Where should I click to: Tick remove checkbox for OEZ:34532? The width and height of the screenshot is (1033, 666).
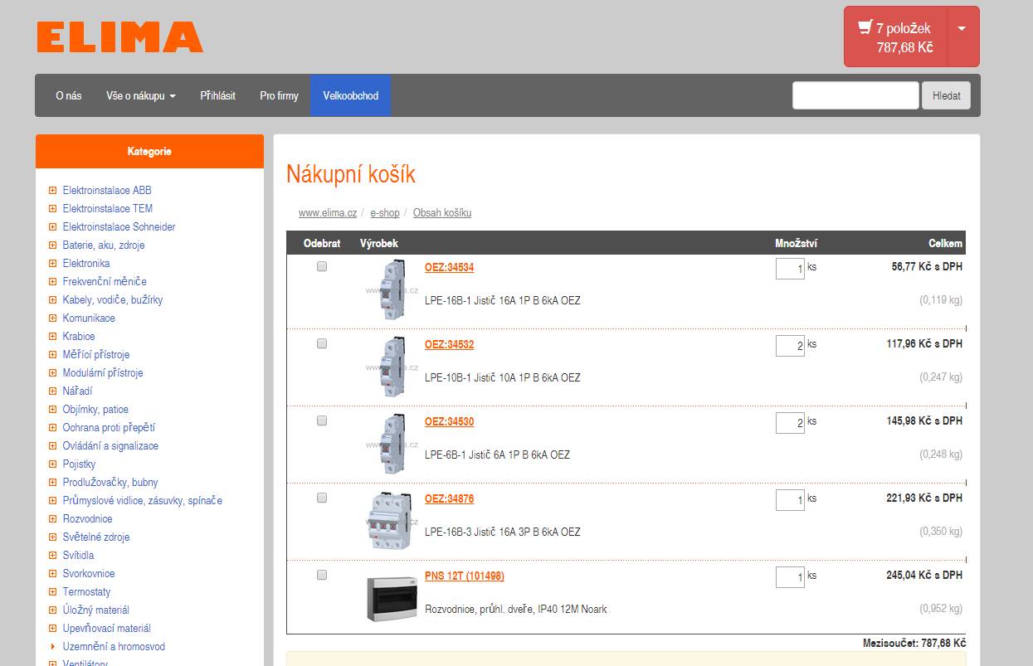322,343
